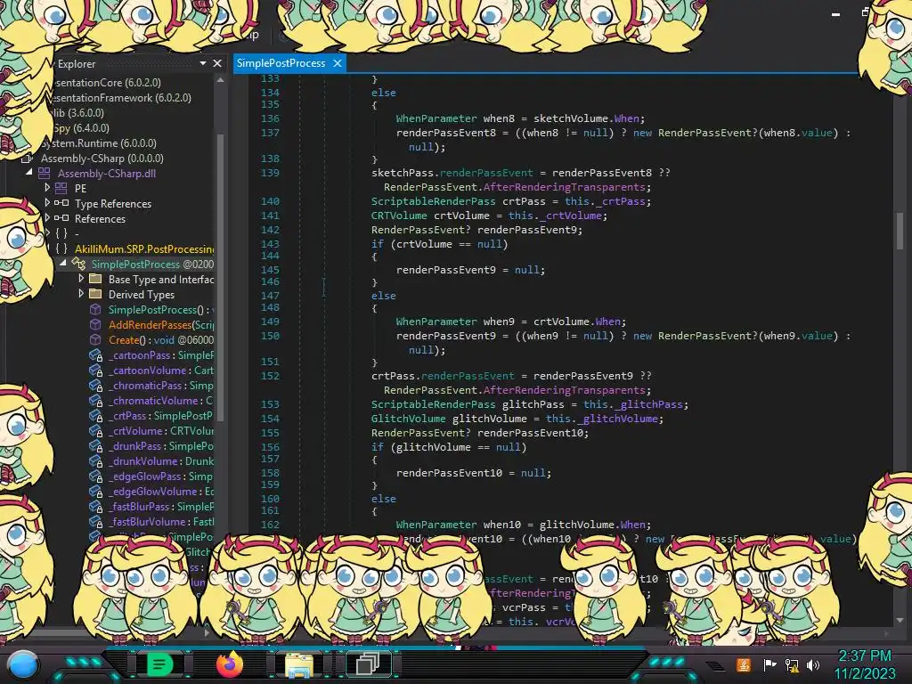Close the SimplePostProcess tab

click(338, 63)
